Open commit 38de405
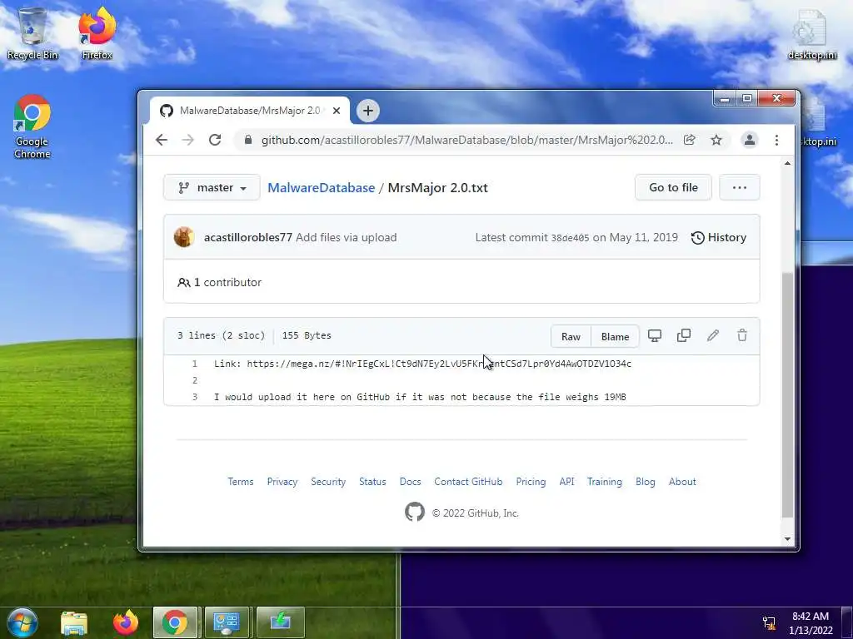Image resolution: width=853 pixels, height=639 pixels. [x=570, y=238]
